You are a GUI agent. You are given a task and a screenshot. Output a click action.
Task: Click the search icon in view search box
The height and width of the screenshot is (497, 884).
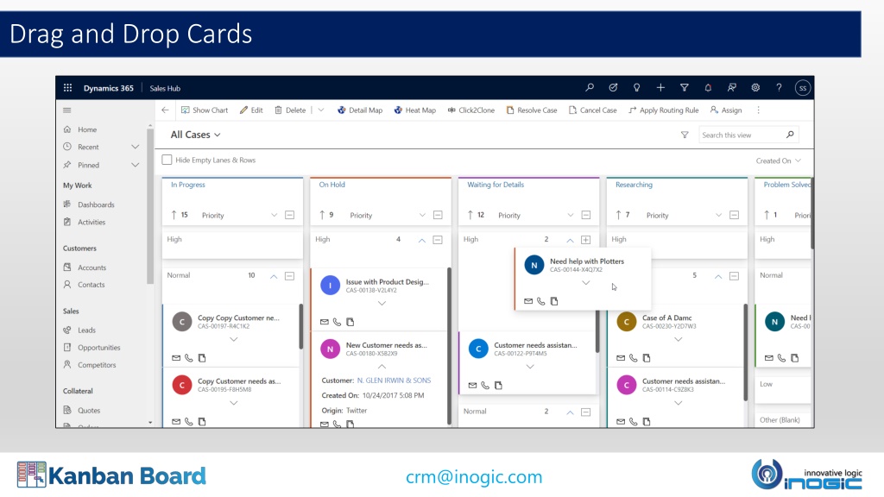[x=790, y=135]
